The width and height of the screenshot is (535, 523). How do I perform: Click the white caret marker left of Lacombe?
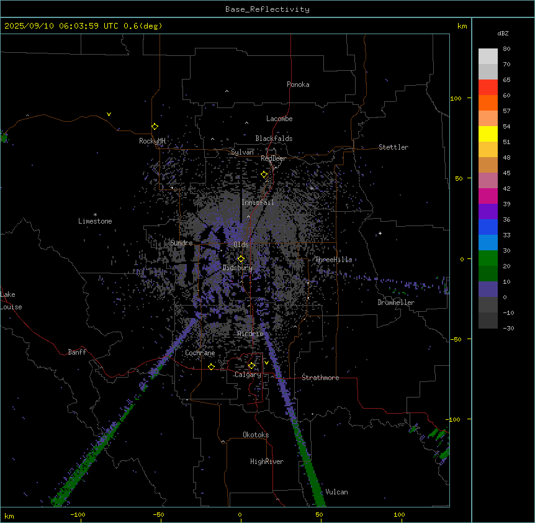[x=246, y=123]
